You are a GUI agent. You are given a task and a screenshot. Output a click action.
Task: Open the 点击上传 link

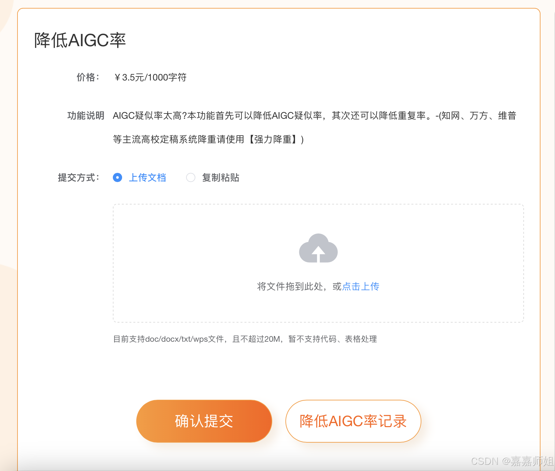pos(361,286)
